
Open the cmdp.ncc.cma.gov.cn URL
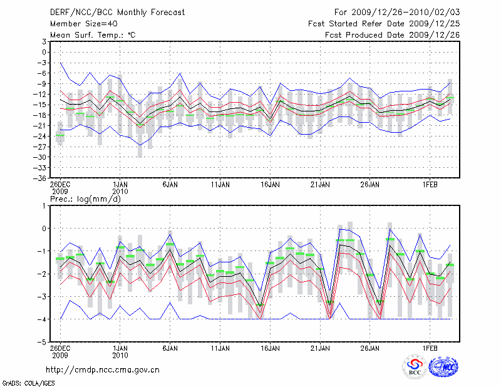click(103, 370)
